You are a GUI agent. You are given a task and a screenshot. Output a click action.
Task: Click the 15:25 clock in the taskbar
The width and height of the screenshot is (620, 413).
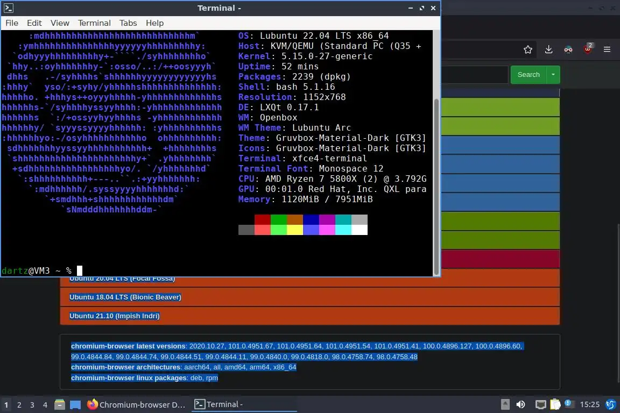(589, 404)
